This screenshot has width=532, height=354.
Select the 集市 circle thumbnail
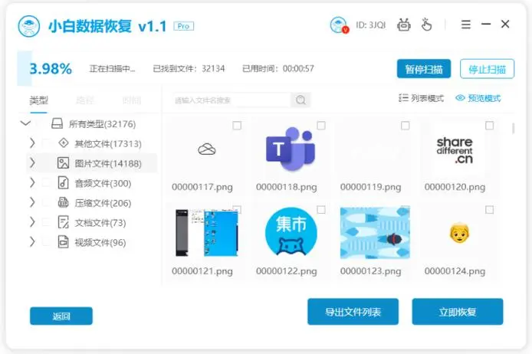point(291,232)
